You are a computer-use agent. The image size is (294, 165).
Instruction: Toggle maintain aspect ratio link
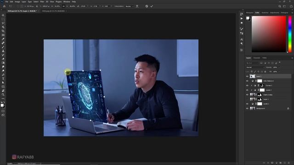click(x=63, y=6)
